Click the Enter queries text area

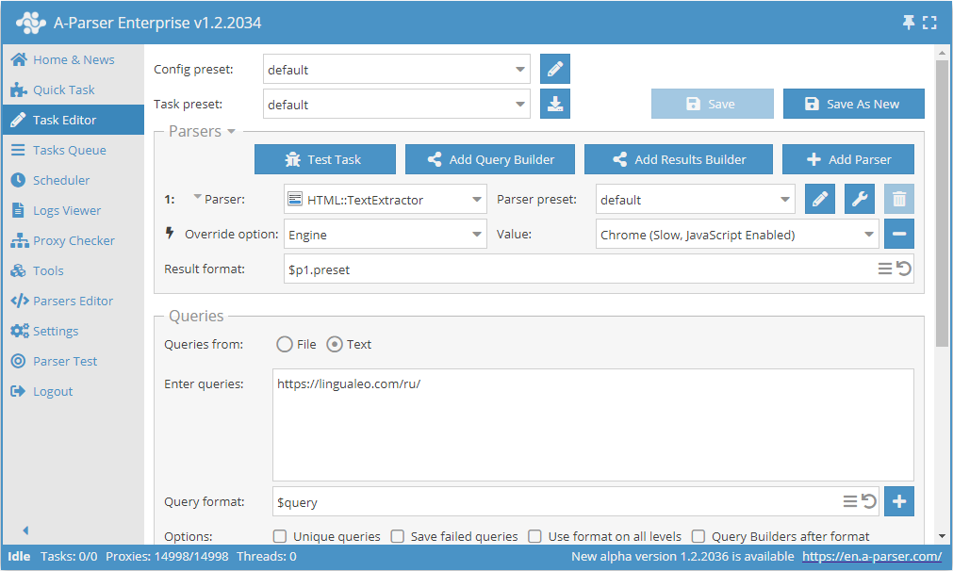(x=593, y=425)
